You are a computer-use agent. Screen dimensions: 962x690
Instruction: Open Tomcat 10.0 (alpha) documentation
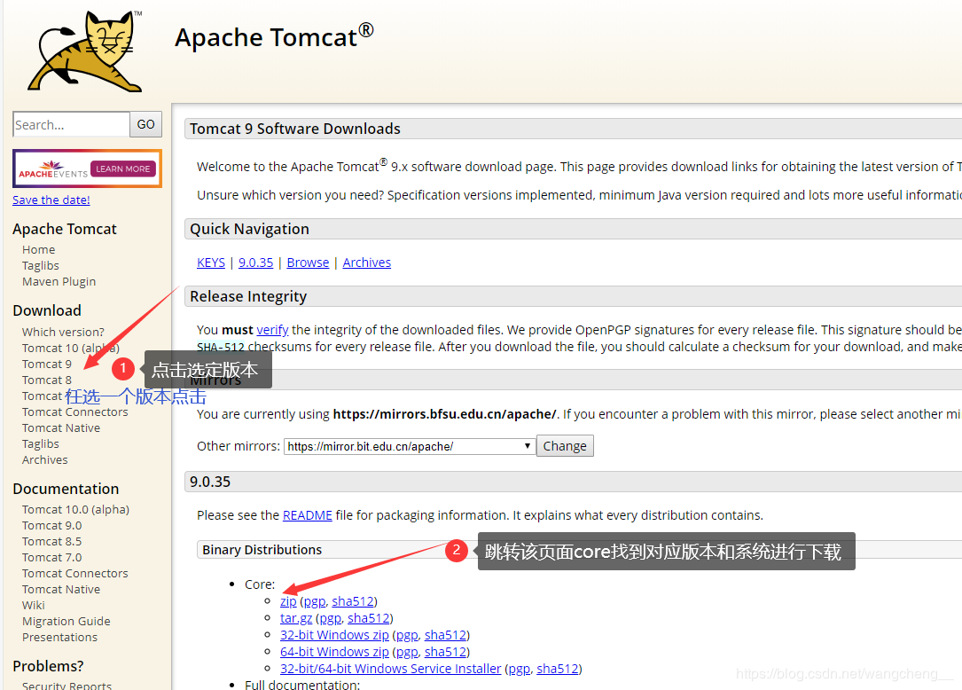pos(75,510)
